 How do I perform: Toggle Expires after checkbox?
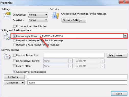point(14,66)
